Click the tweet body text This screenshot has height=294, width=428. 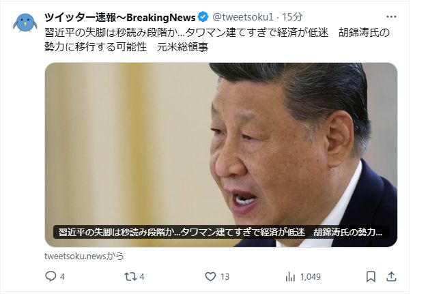217,40
